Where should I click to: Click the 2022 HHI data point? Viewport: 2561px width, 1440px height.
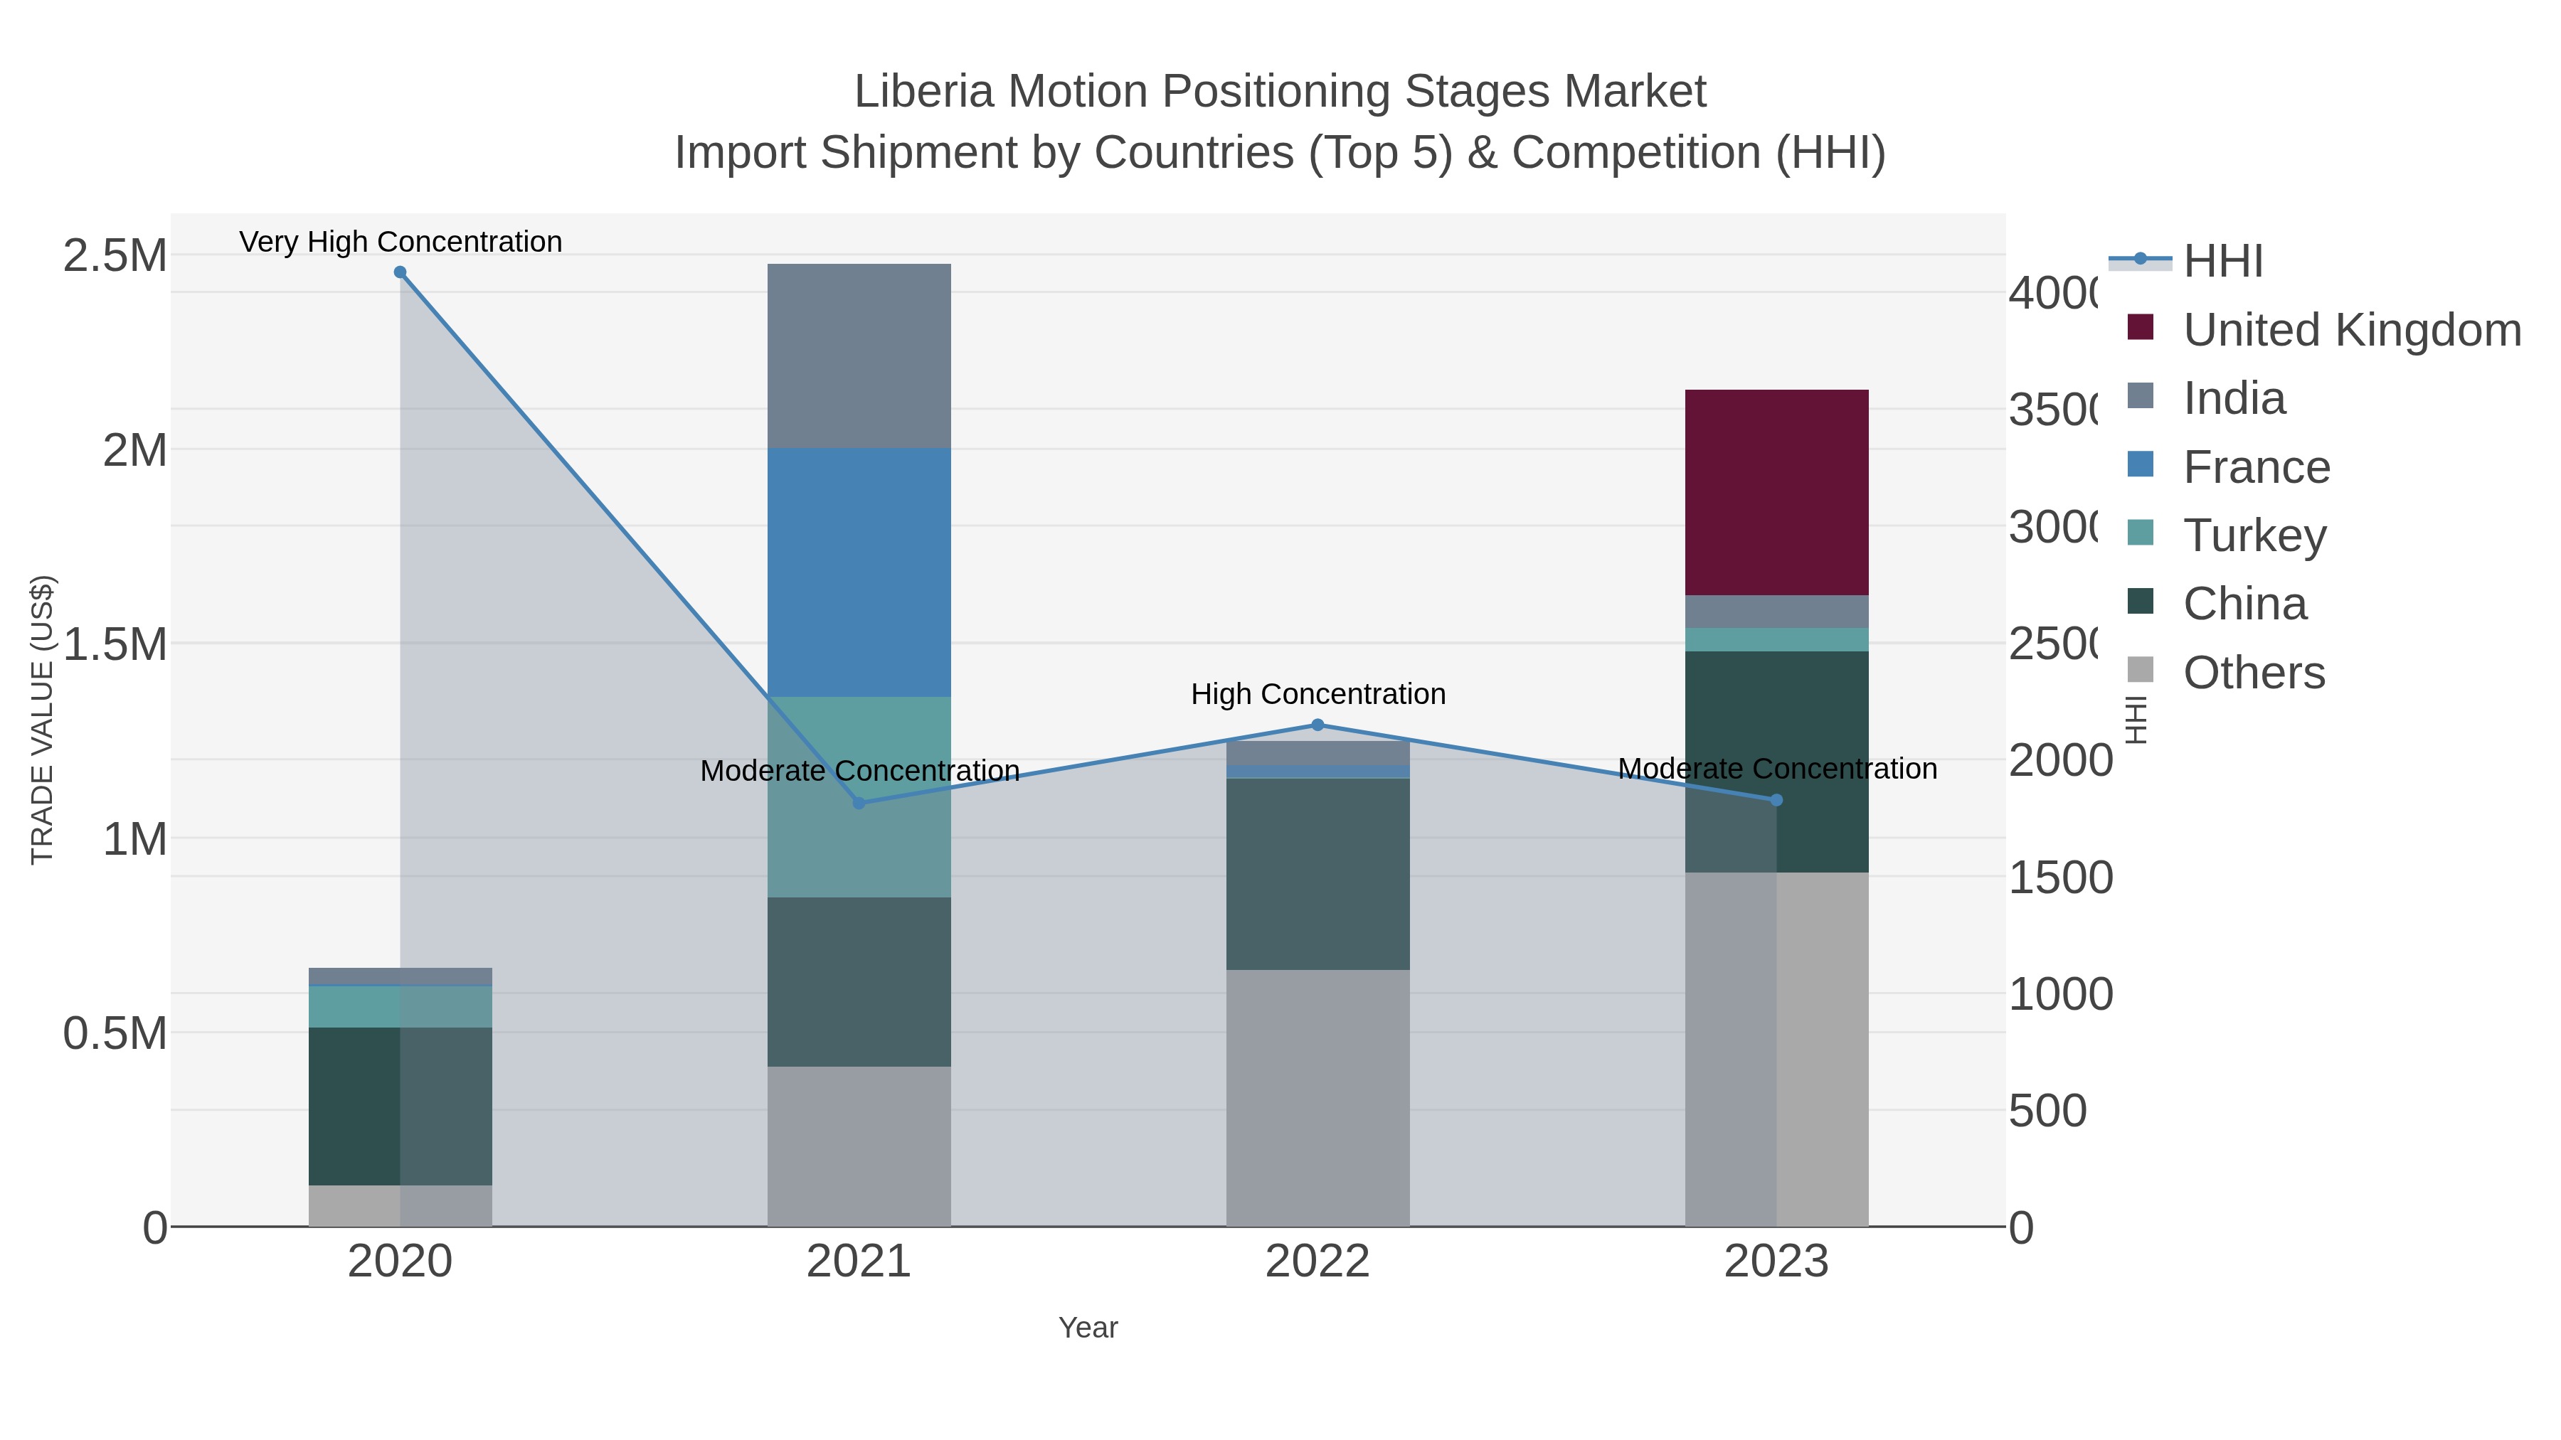(1318, 725)
